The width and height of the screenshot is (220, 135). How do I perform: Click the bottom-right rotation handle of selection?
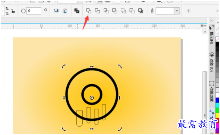pos(120,129)
